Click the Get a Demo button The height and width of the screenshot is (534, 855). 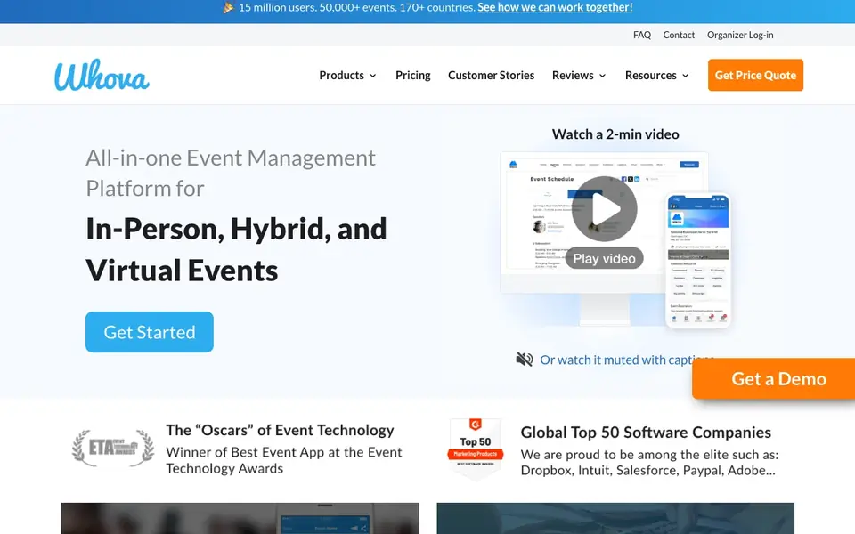click(x=774, y=379)
